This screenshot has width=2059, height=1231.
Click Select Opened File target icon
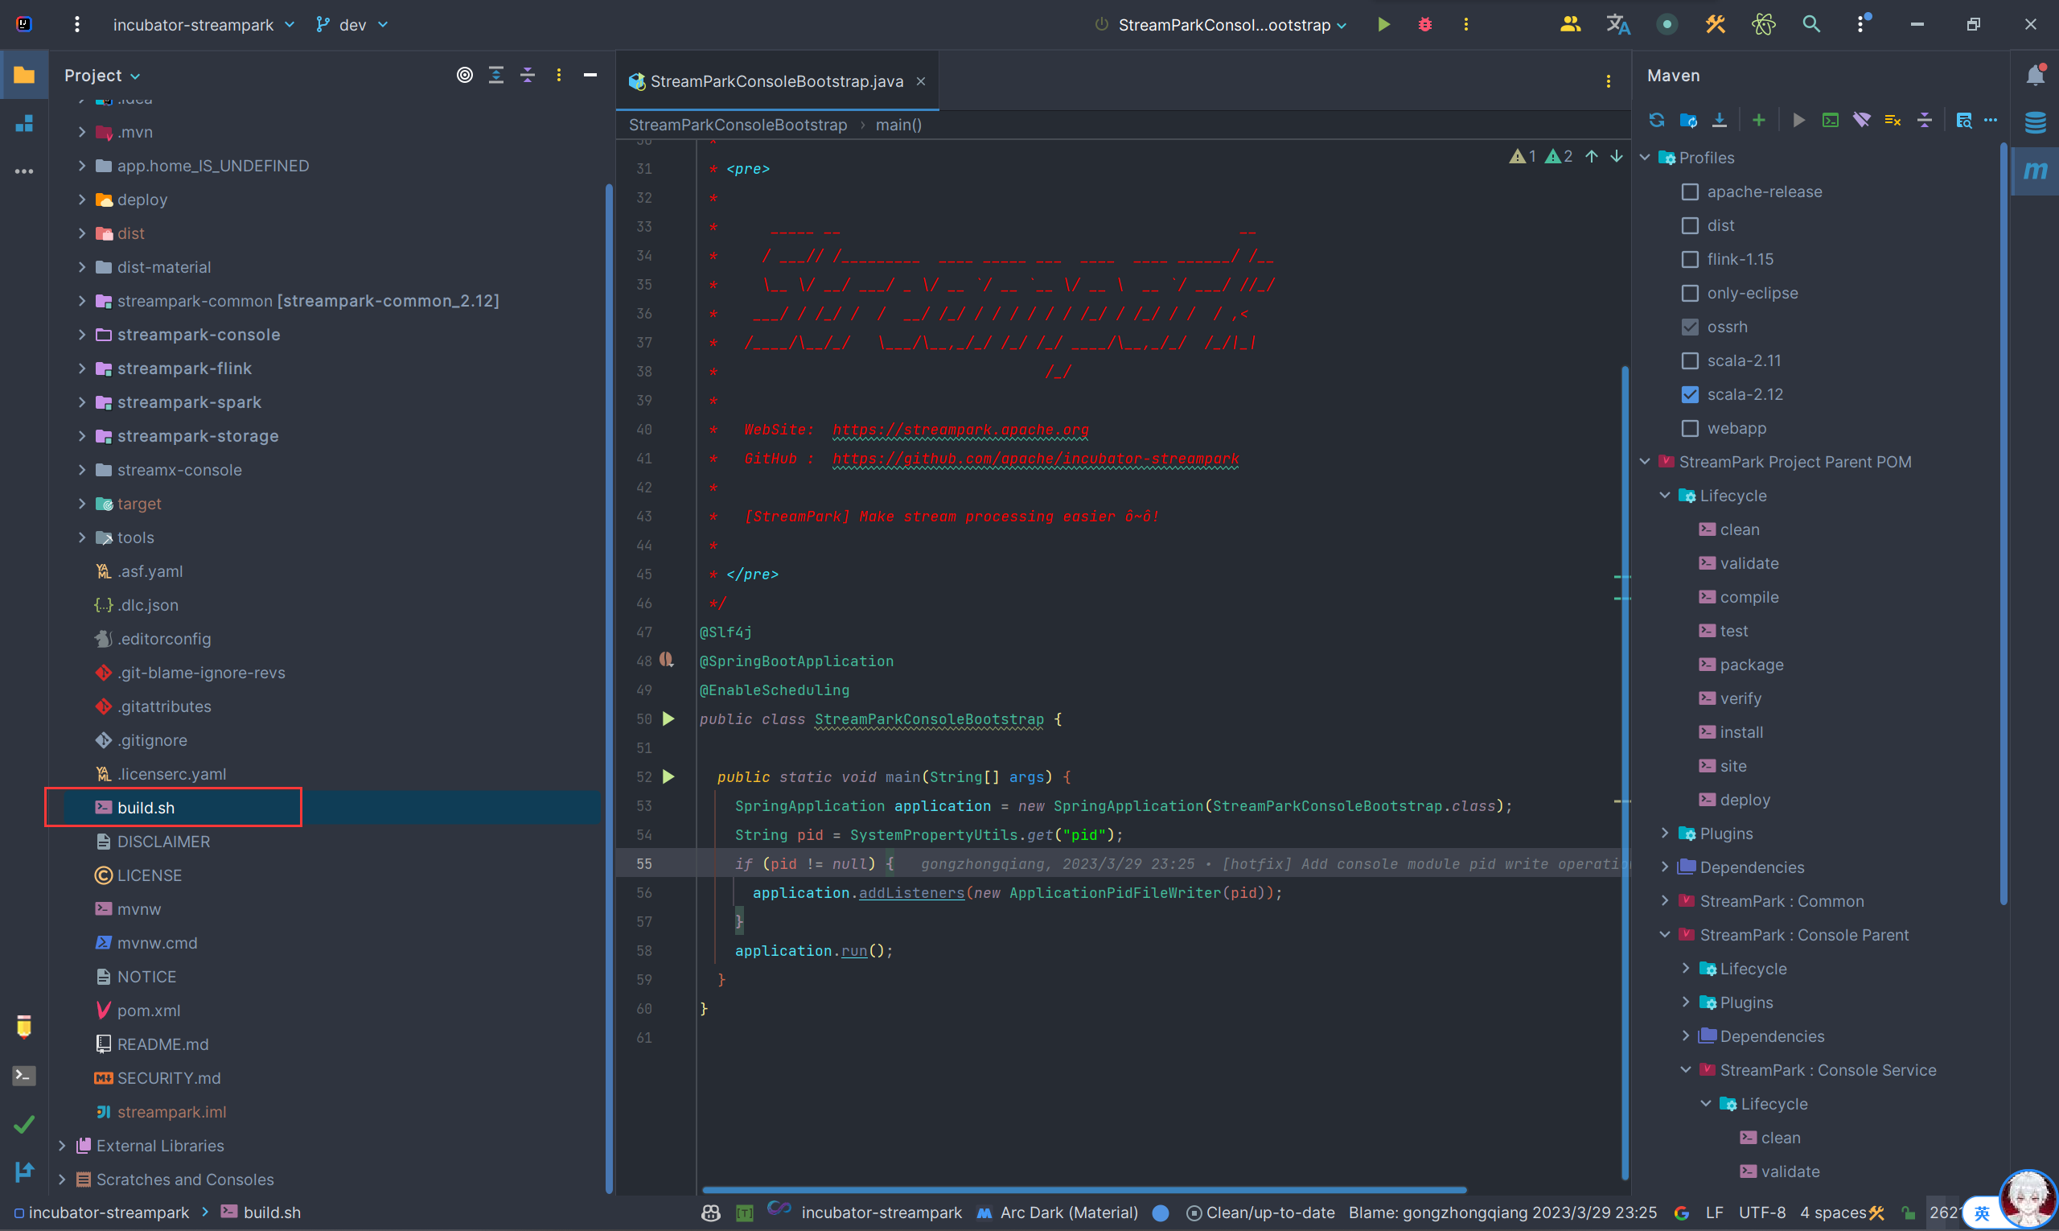point(464,76)
